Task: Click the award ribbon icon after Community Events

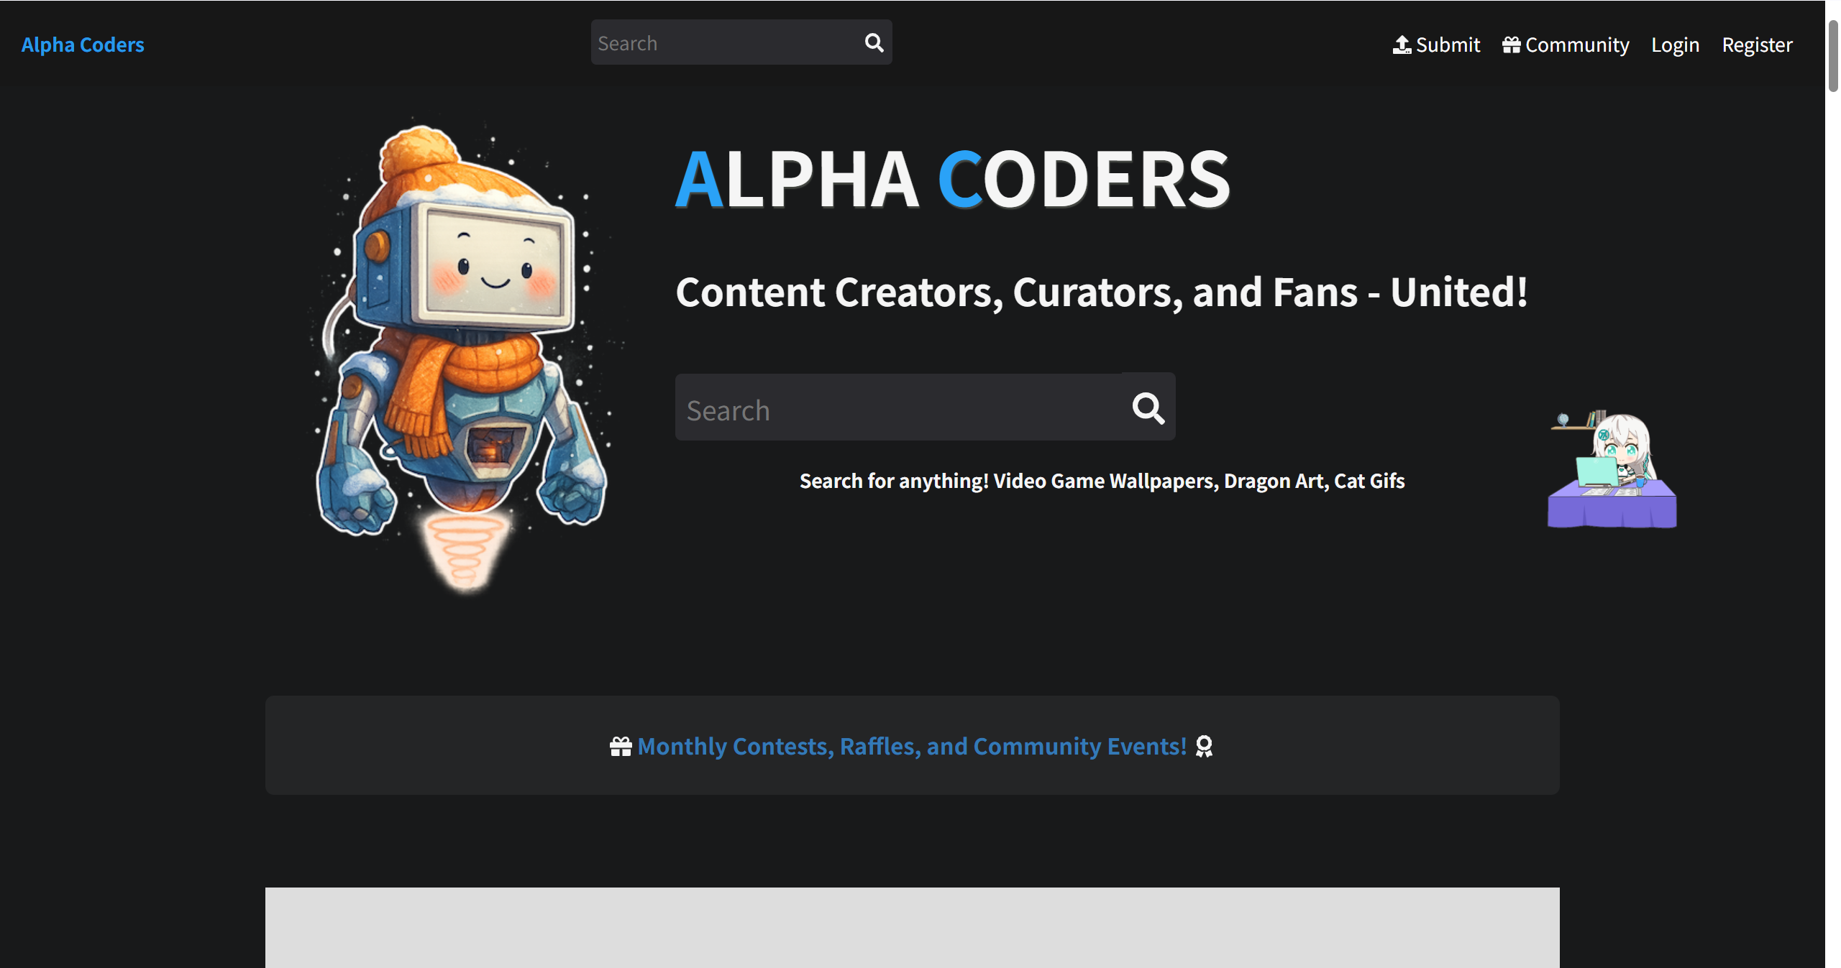Action: [x=1204, y=747]
